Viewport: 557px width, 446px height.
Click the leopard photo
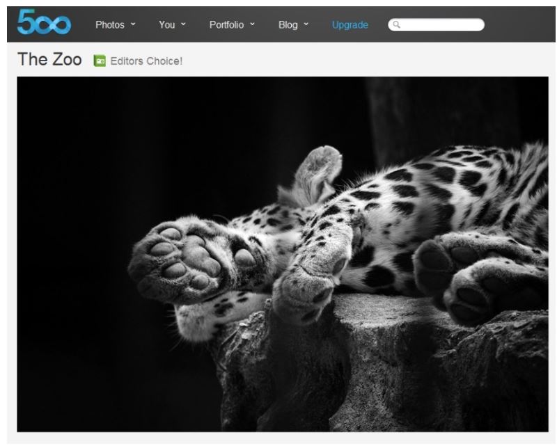(283, 254)
